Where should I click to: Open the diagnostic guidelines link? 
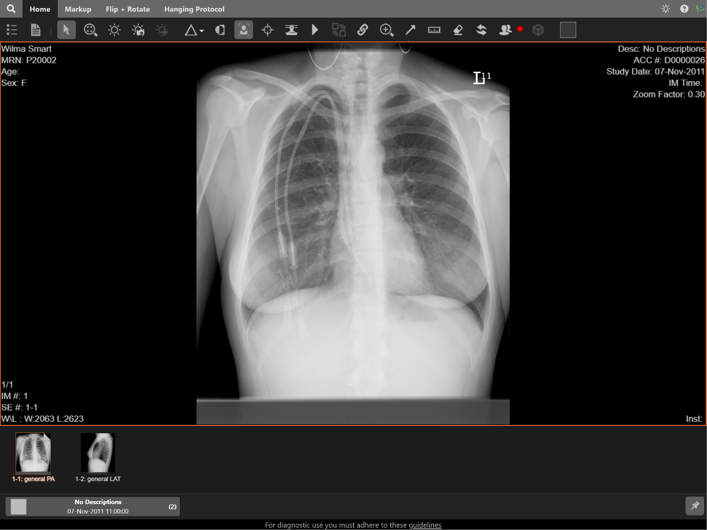pyautogui.click(x=425, y=525)
